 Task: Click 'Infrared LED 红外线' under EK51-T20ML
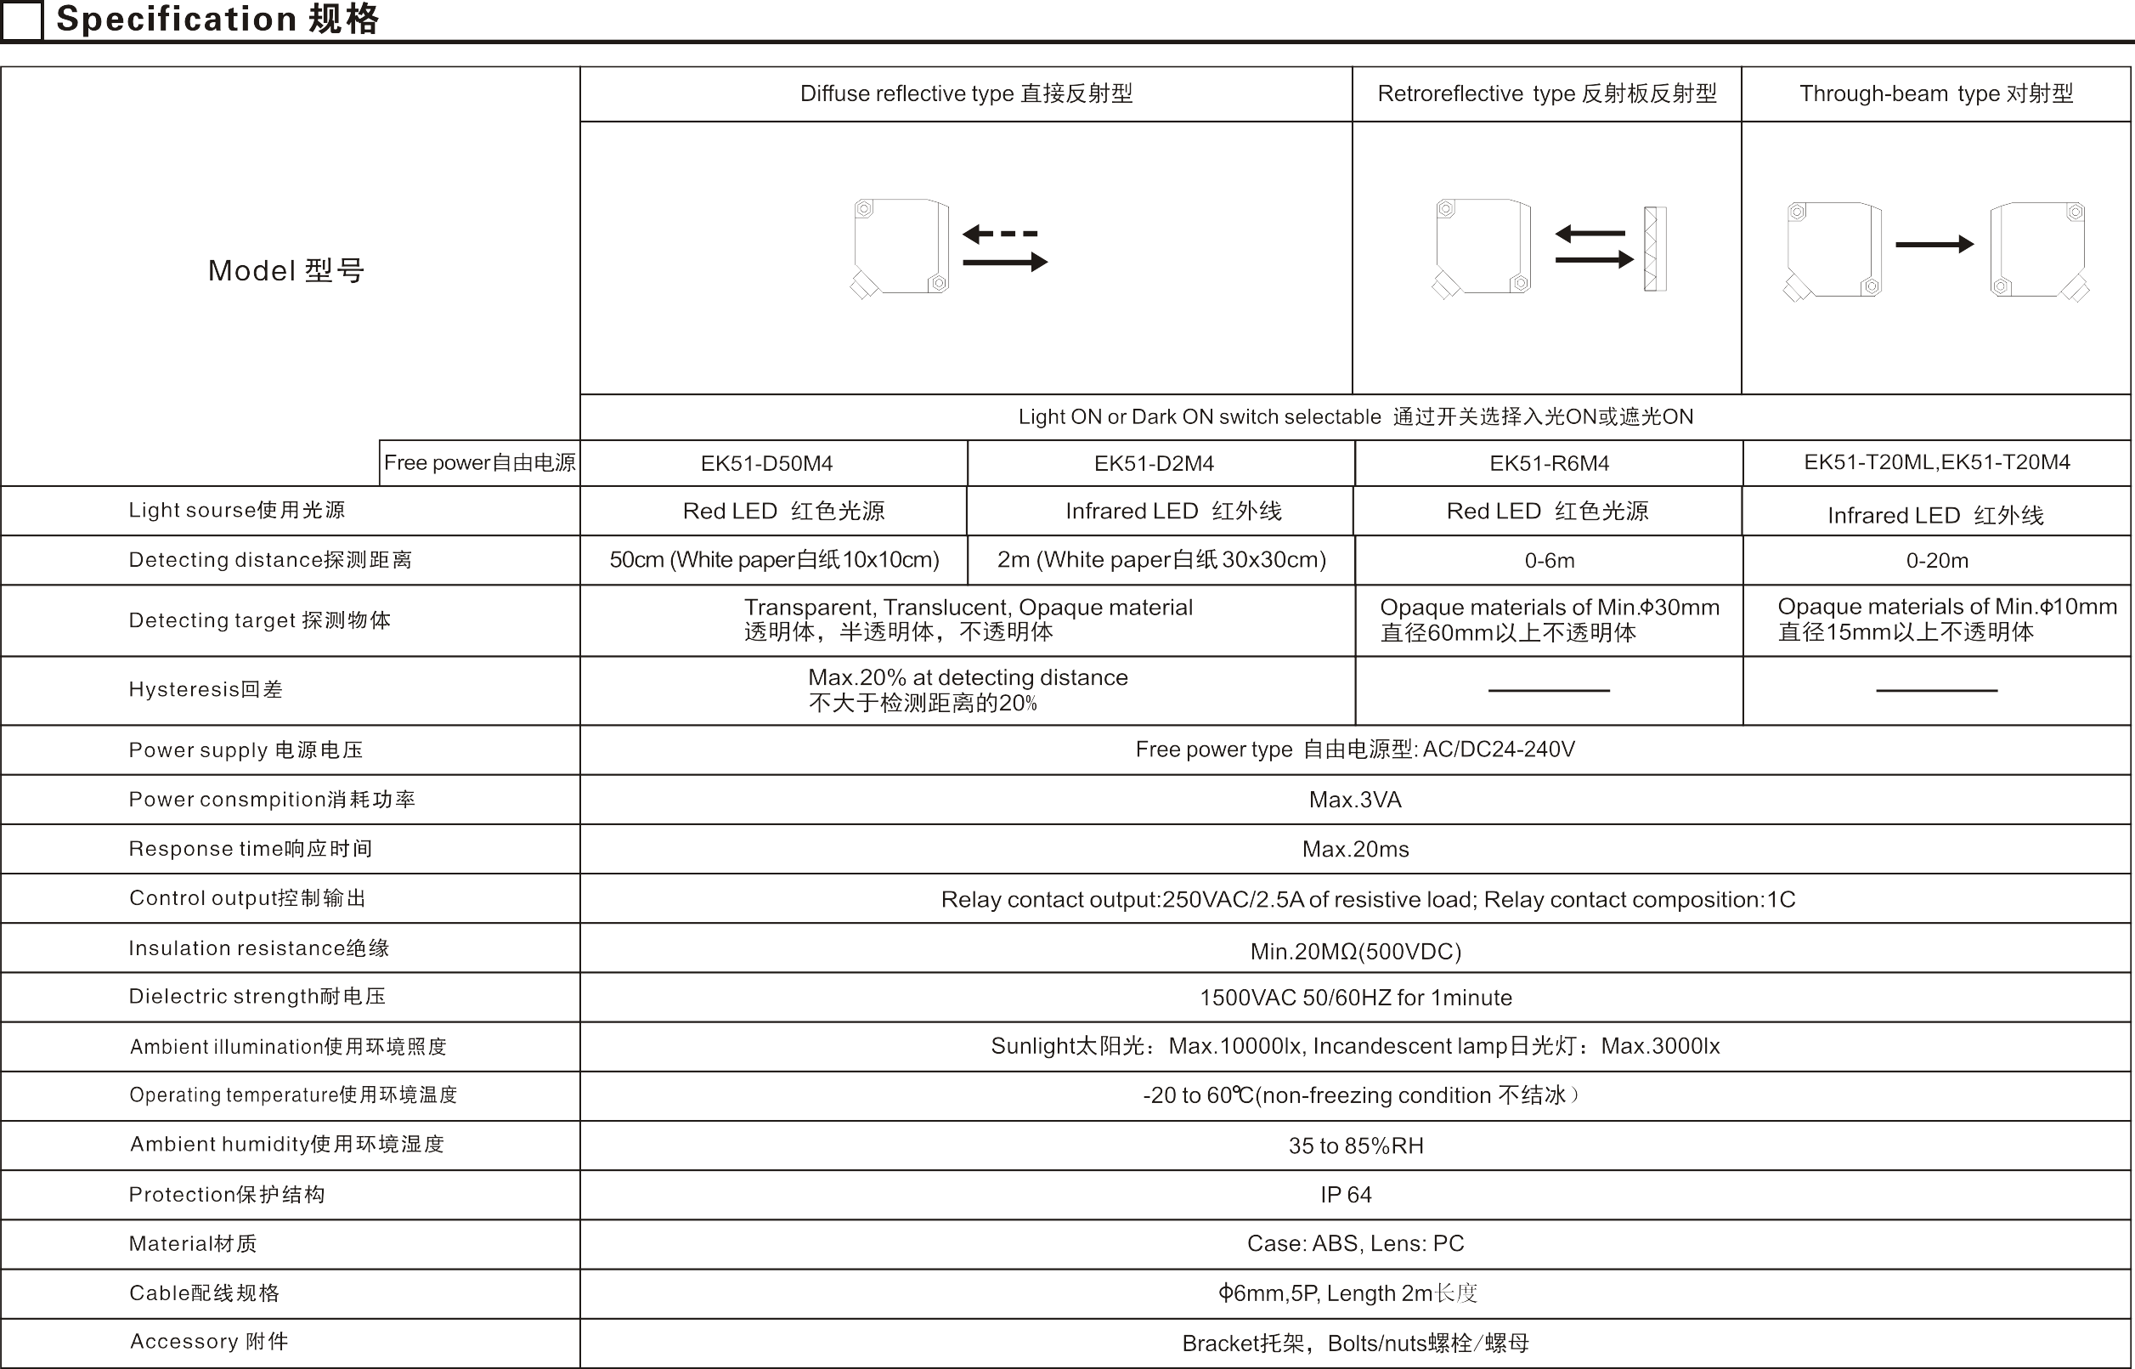tap(1936, 516)
